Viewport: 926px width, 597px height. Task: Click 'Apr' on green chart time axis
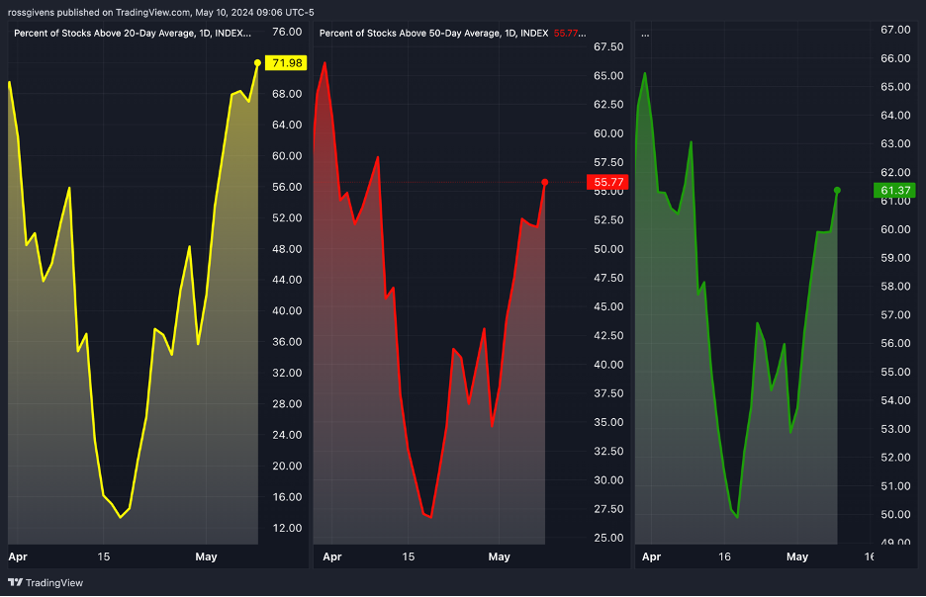pyautogui.click(x=651, y=556)
